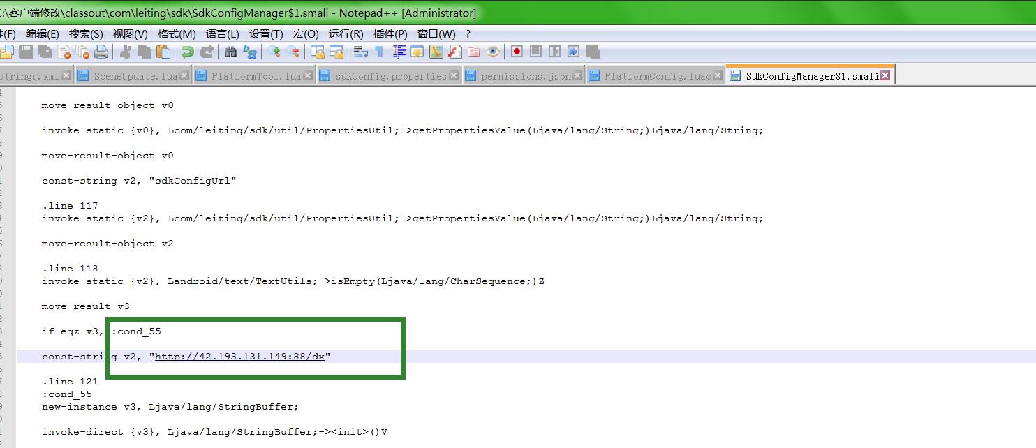The width and height of the screenshot is (1036, 448).
Task: Toggle the monitoring eye icon
Action: [x=494, y=52]
